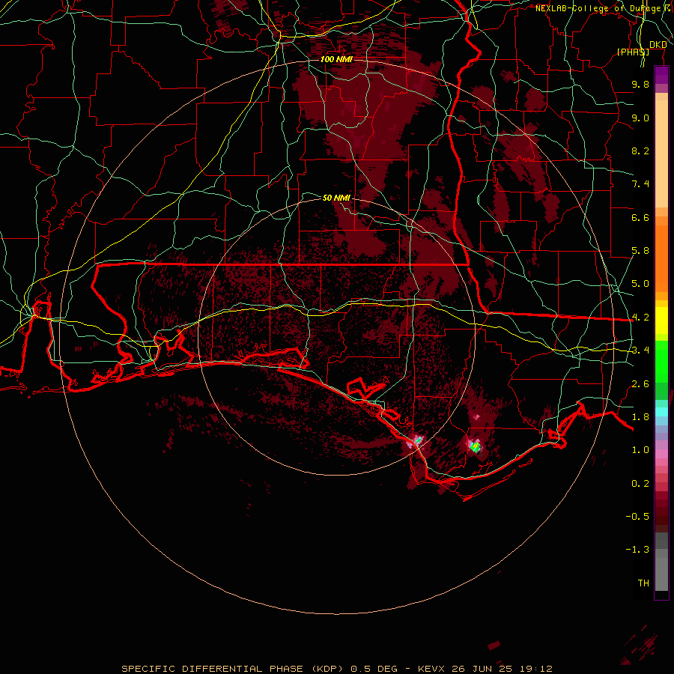Pick the yellow segment of the color bar
This screenshot has height=674, width=674.
pos(661,321)
